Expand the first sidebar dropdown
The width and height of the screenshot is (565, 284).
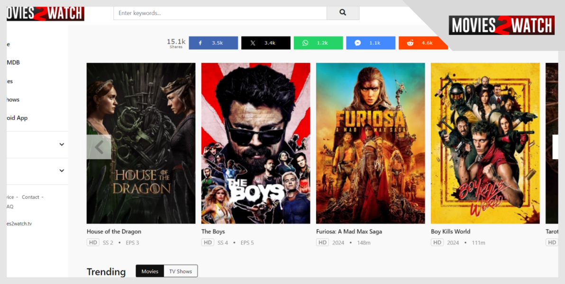pos(61,144)
